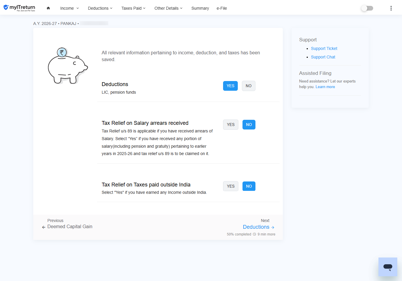Click the right arrow beside Deductions
This screenshot has height=281, width=402.
(x=273, y=227)
